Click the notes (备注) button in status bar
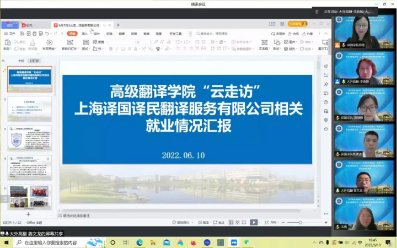 pos(205,222)
